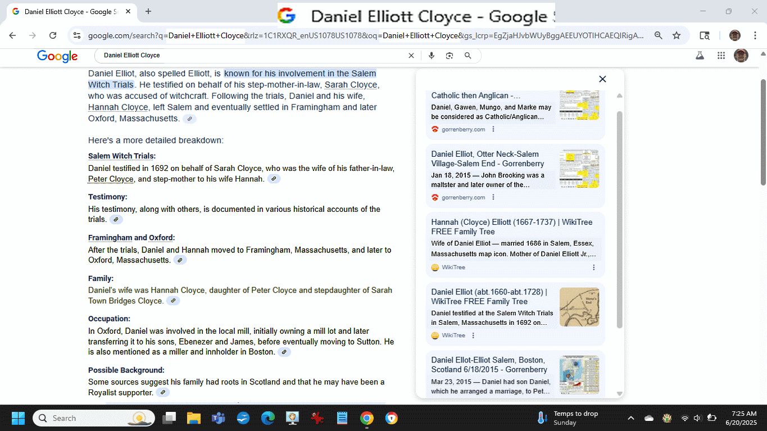The height and width of the screenshot is (431, 767).
Task: Show hidden system tray icons chevron
Action: coord(630,418)
